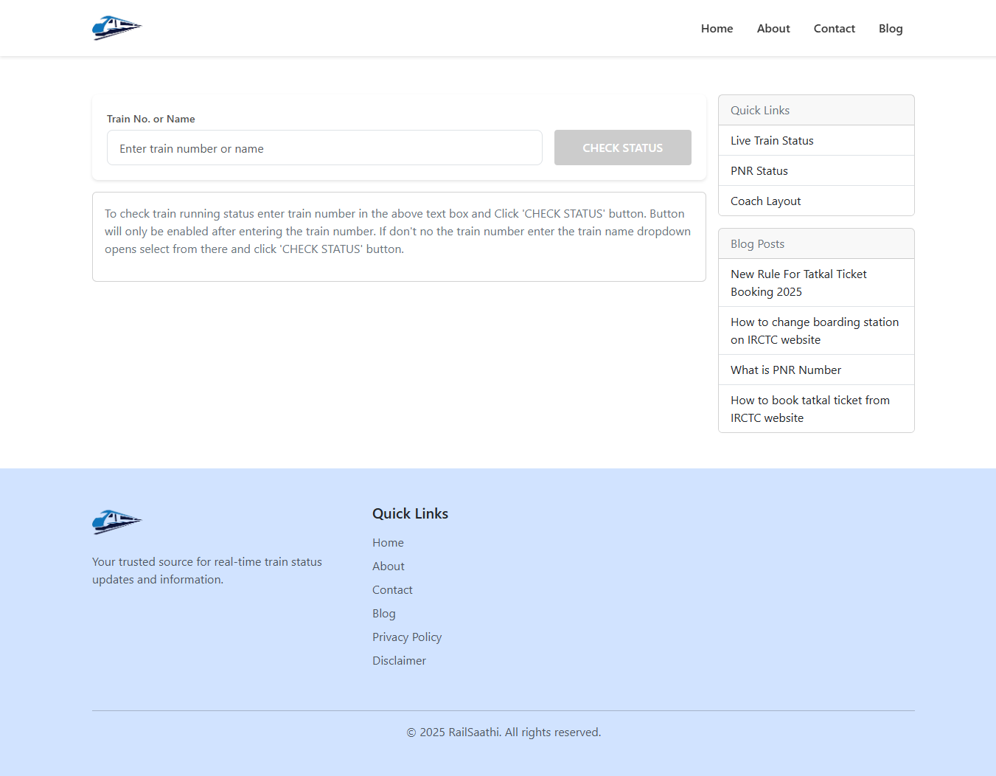Open how to book tatkal ticket post
Viewport: 996px width, 776px height.
pos(809,409)
